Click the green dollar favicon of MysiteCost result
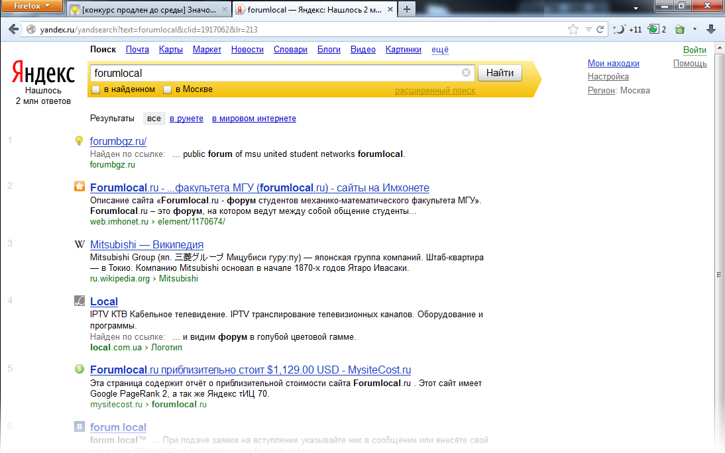The height and width of the screenshot is (453, 725). (x=80, y=369)
